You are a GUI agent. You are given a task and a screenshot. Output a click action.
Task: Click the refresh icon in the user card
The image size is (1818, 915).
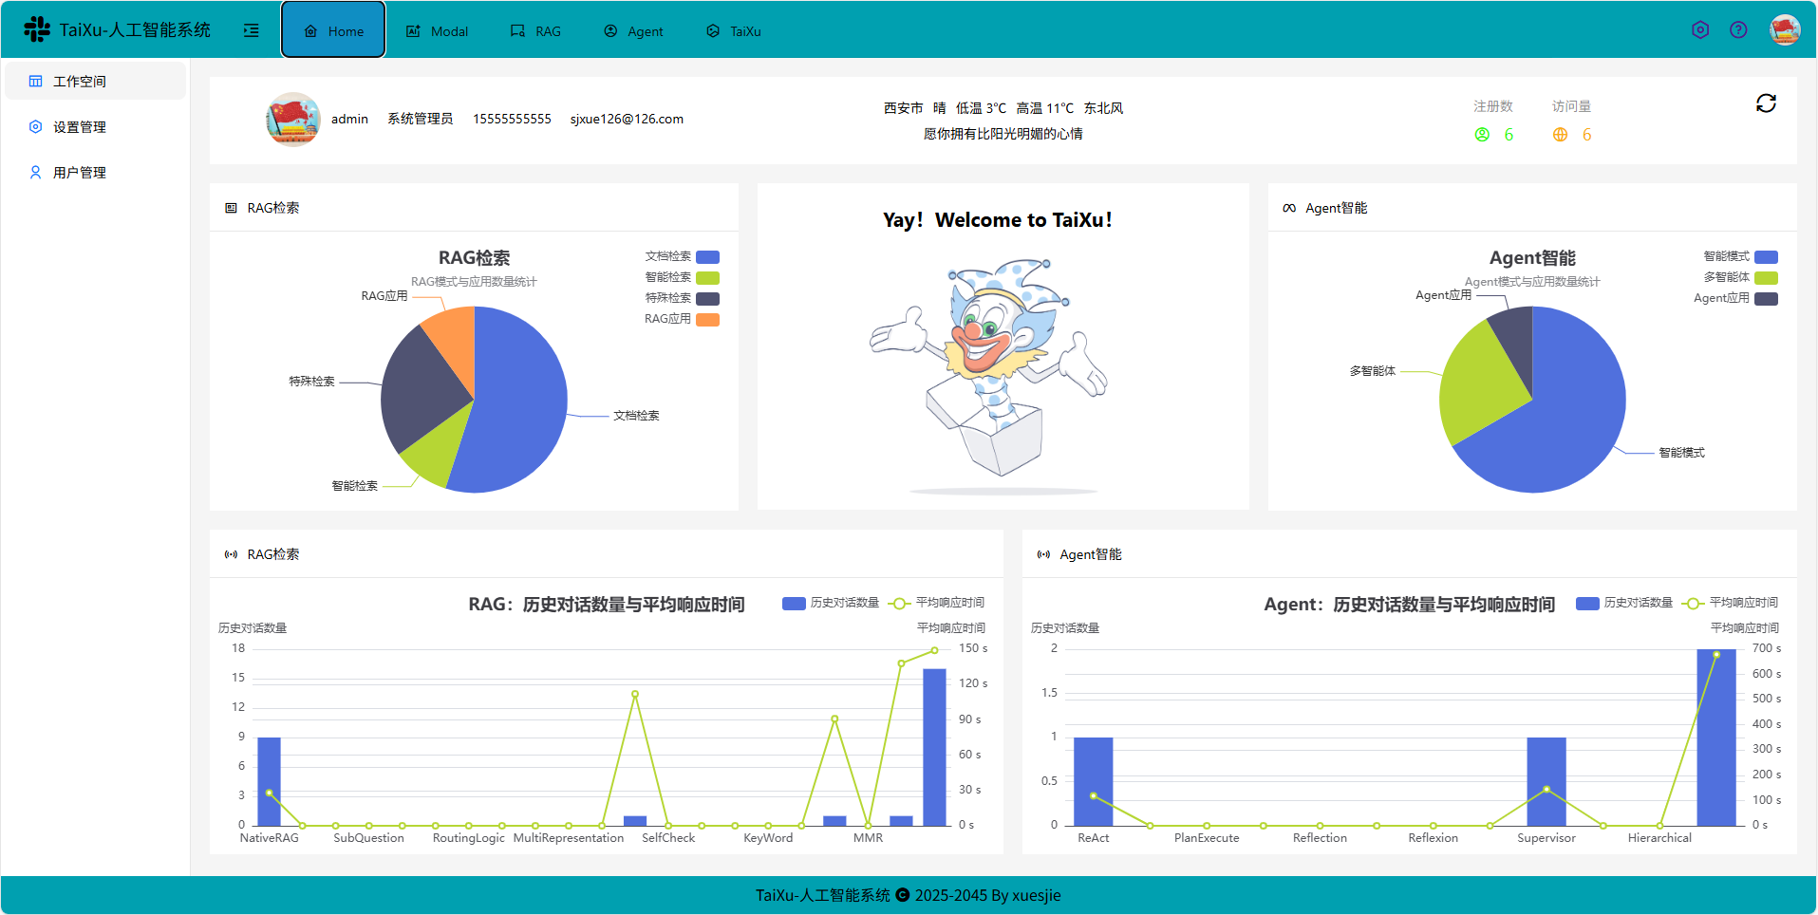coord(1766,103)
